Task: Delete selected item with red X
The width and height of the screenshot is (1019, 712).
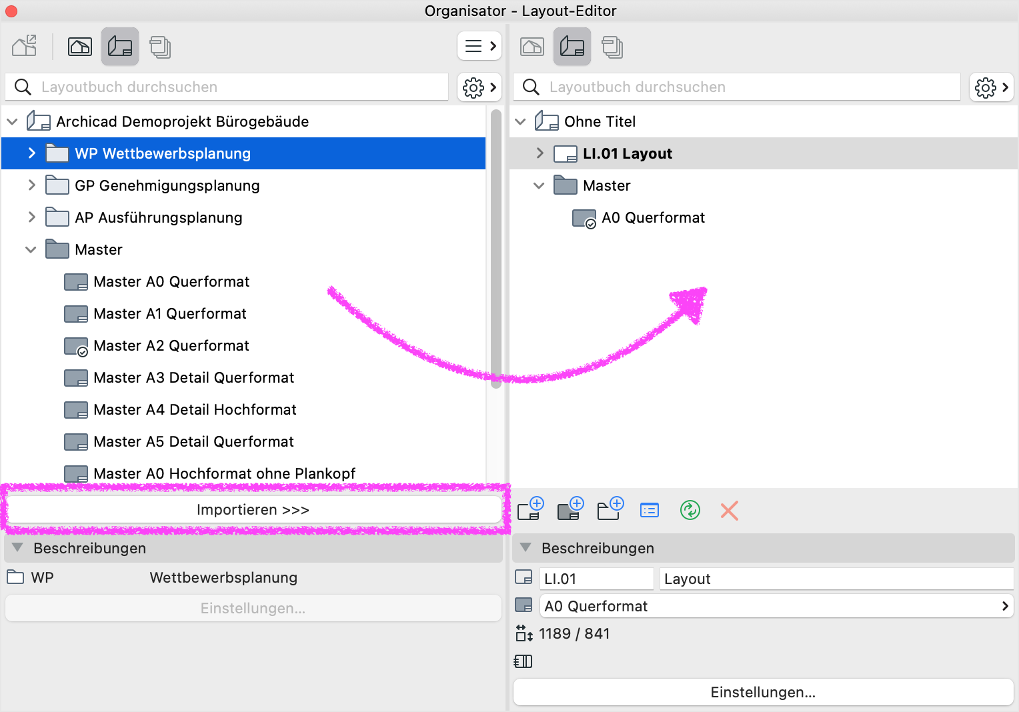Action: pos(729,511)
